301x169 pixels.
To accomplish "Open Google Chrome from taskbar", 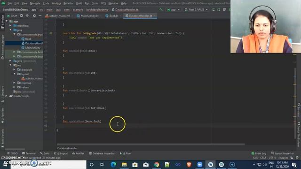I will pyautogui.click(x=157, y=165).
